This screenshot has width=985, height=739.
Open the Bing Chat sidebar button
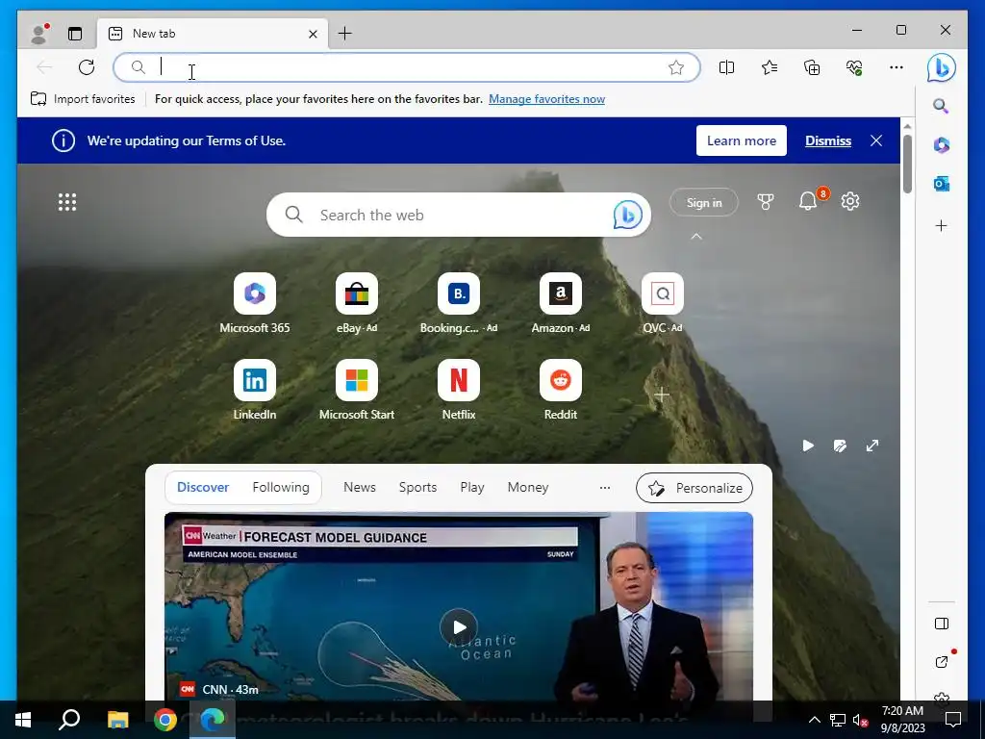[941, 68]
